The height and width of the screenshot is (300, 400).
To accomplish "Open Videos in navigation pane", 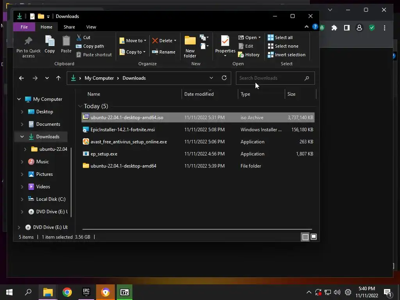I will (43, 187).
